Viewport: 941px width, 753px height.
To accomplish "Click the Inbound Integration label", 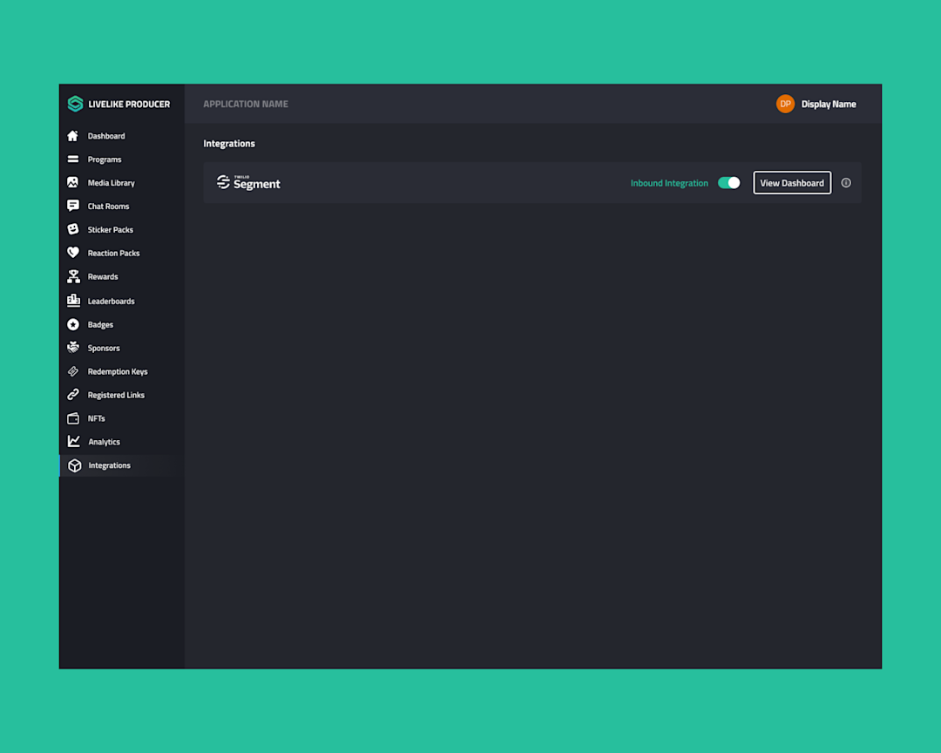I will tap(669, 183).
